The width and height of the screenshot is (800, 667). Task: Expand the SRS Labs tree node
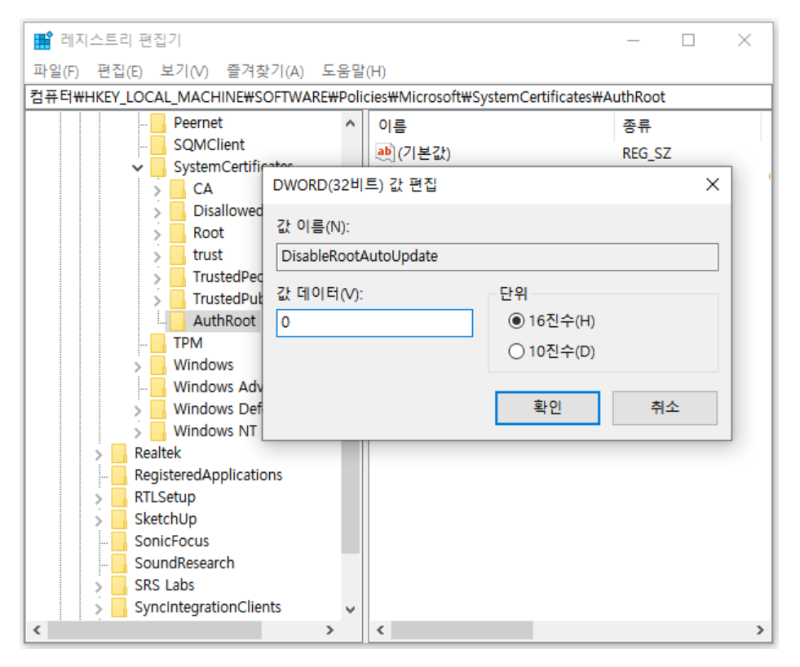coord(99,586)
